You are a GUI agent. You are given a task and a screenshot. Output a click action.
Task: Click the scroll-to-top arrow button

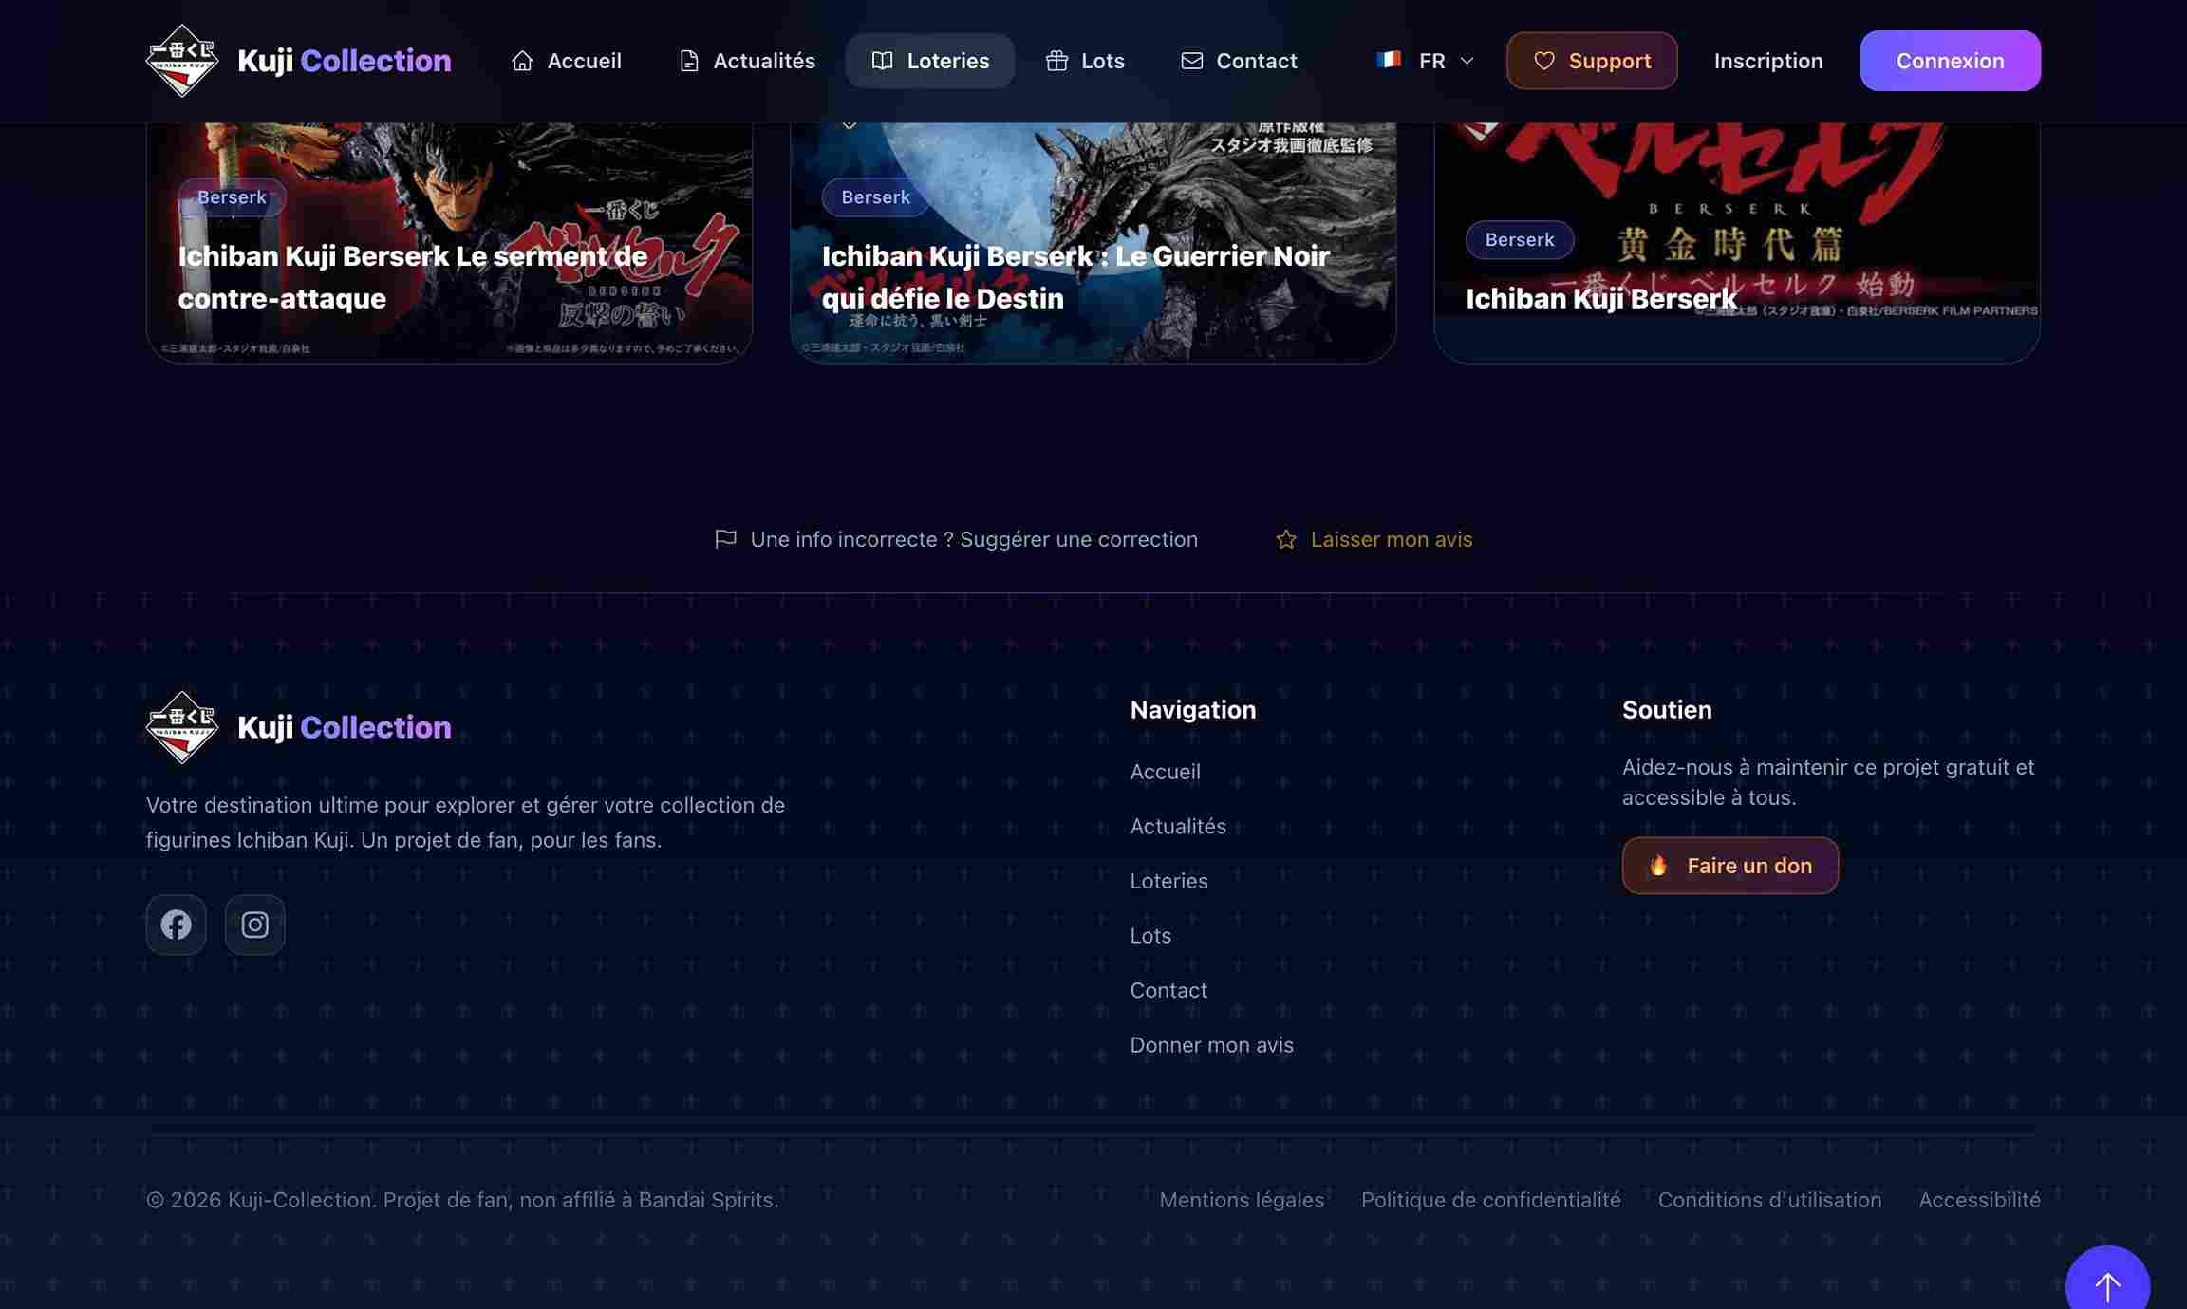[2106, 1285]
